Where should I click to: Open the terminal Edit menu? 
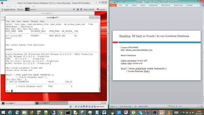click(x=13, y=21)
